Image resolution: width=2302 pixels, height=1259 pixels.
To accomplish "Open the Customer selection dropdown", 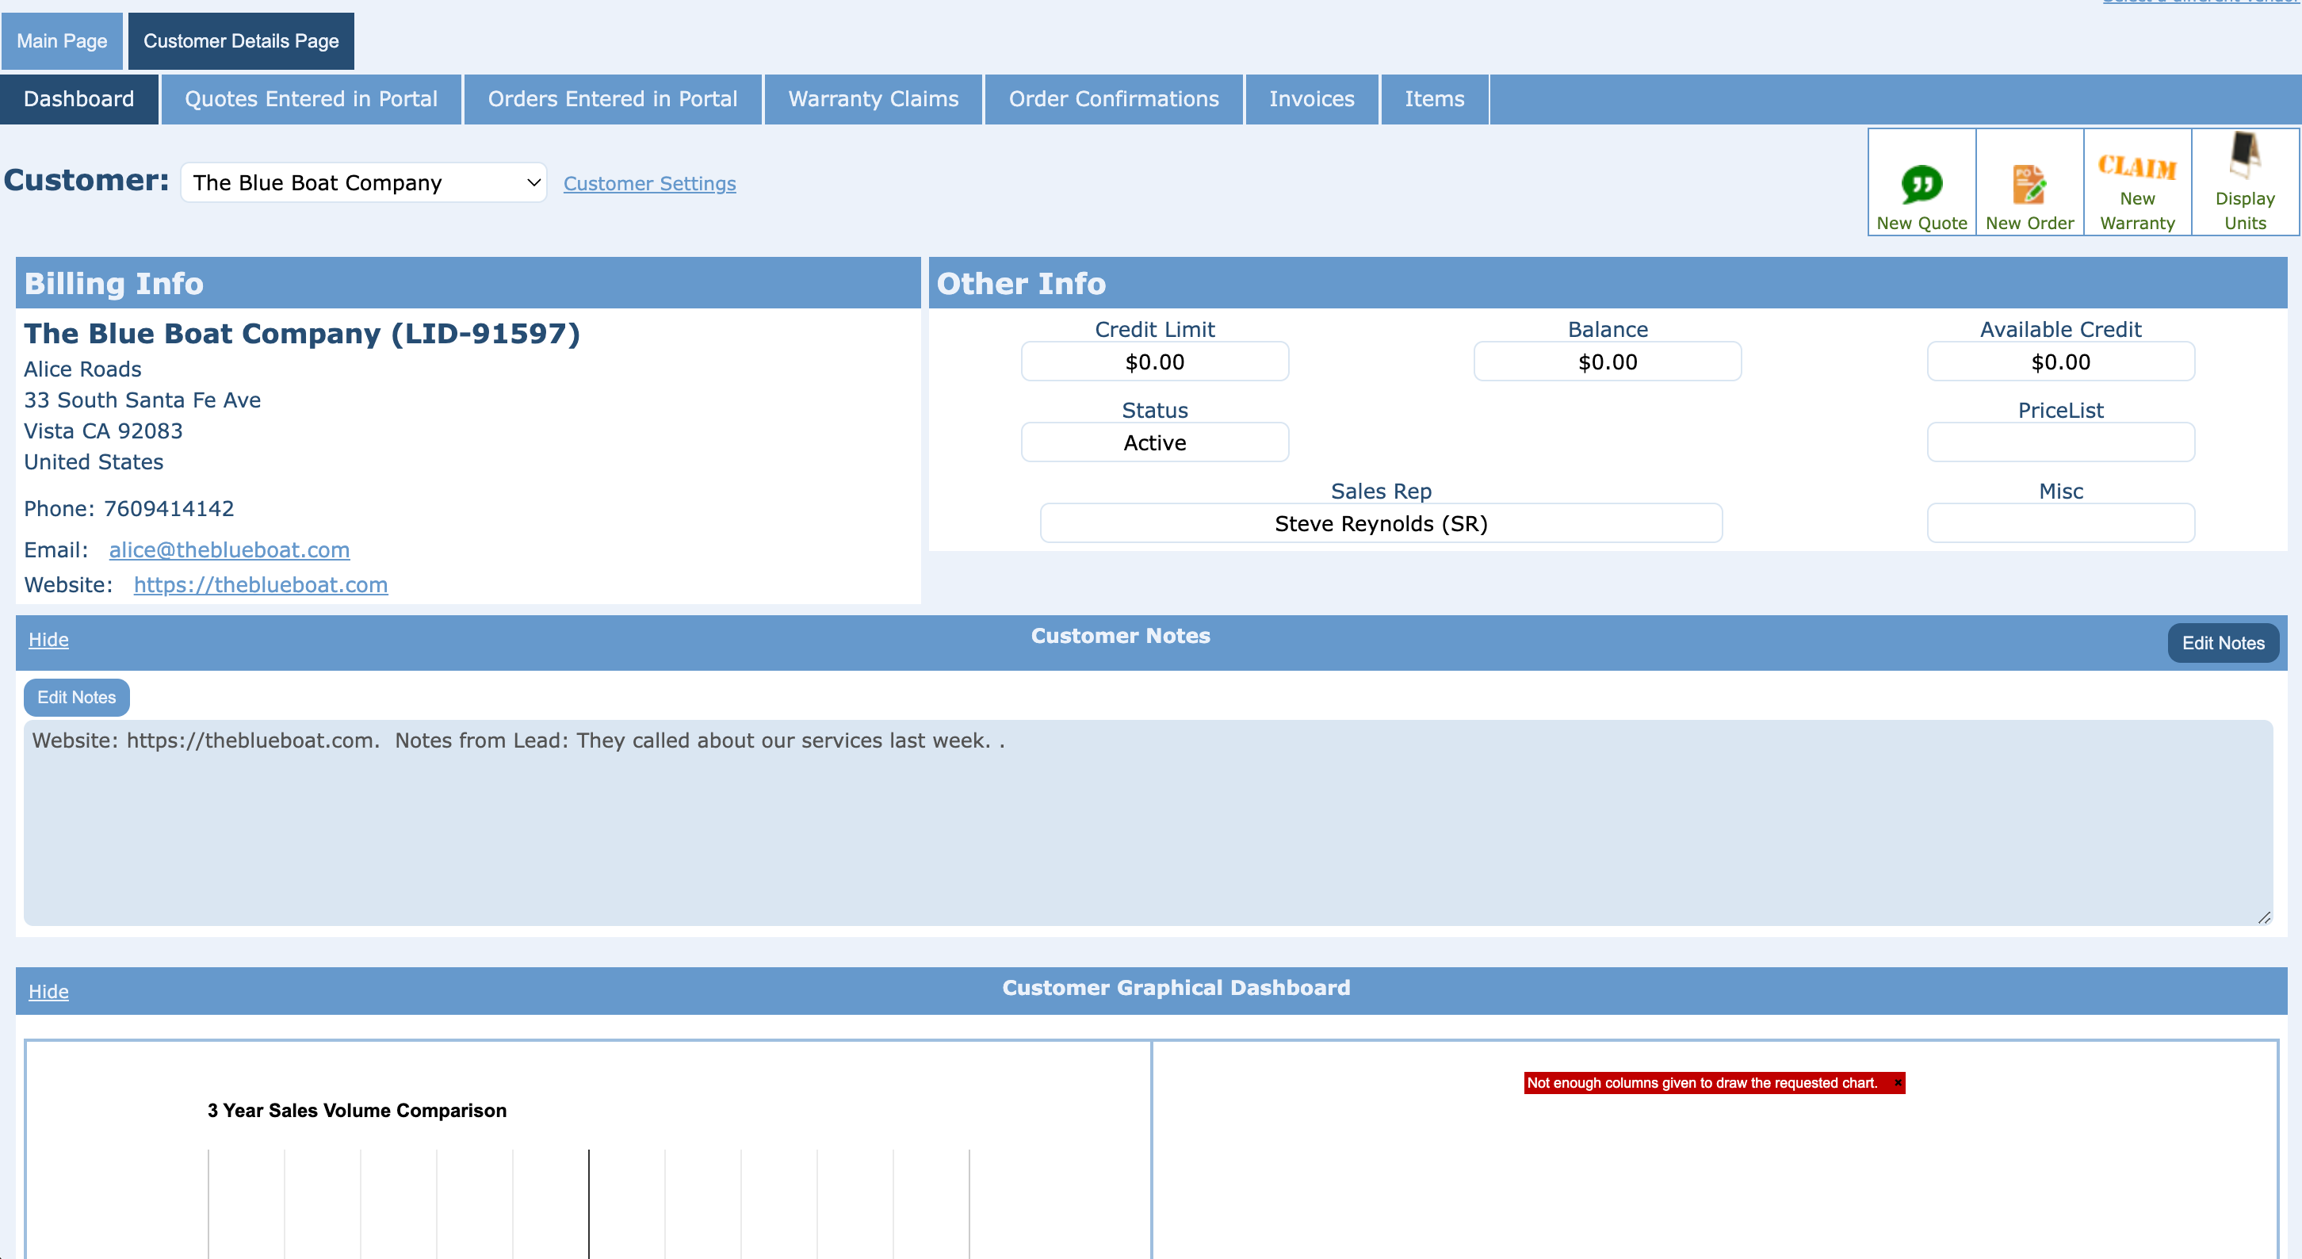I will click(x=363, y=183).
